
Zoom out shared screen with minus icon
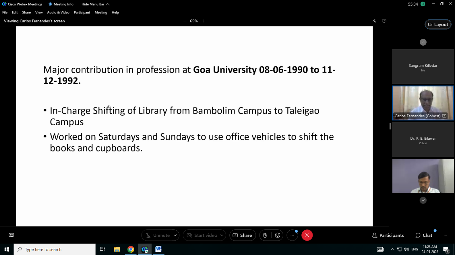[x=185, y=21]
